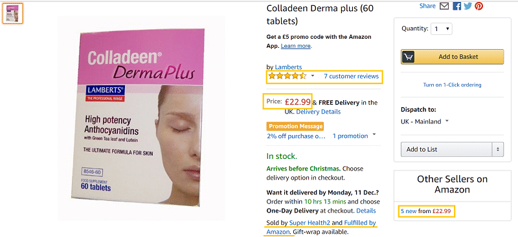Viewport: 518px width, 237px height.
Task: Share product on Pinterest icon
Action: click(x=479, y=6)
